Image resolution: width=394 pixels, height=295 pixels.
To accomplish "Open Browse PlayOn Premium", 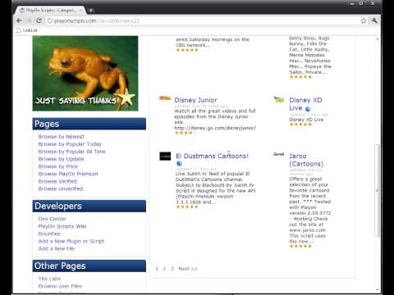I will [x=68, y=174].
